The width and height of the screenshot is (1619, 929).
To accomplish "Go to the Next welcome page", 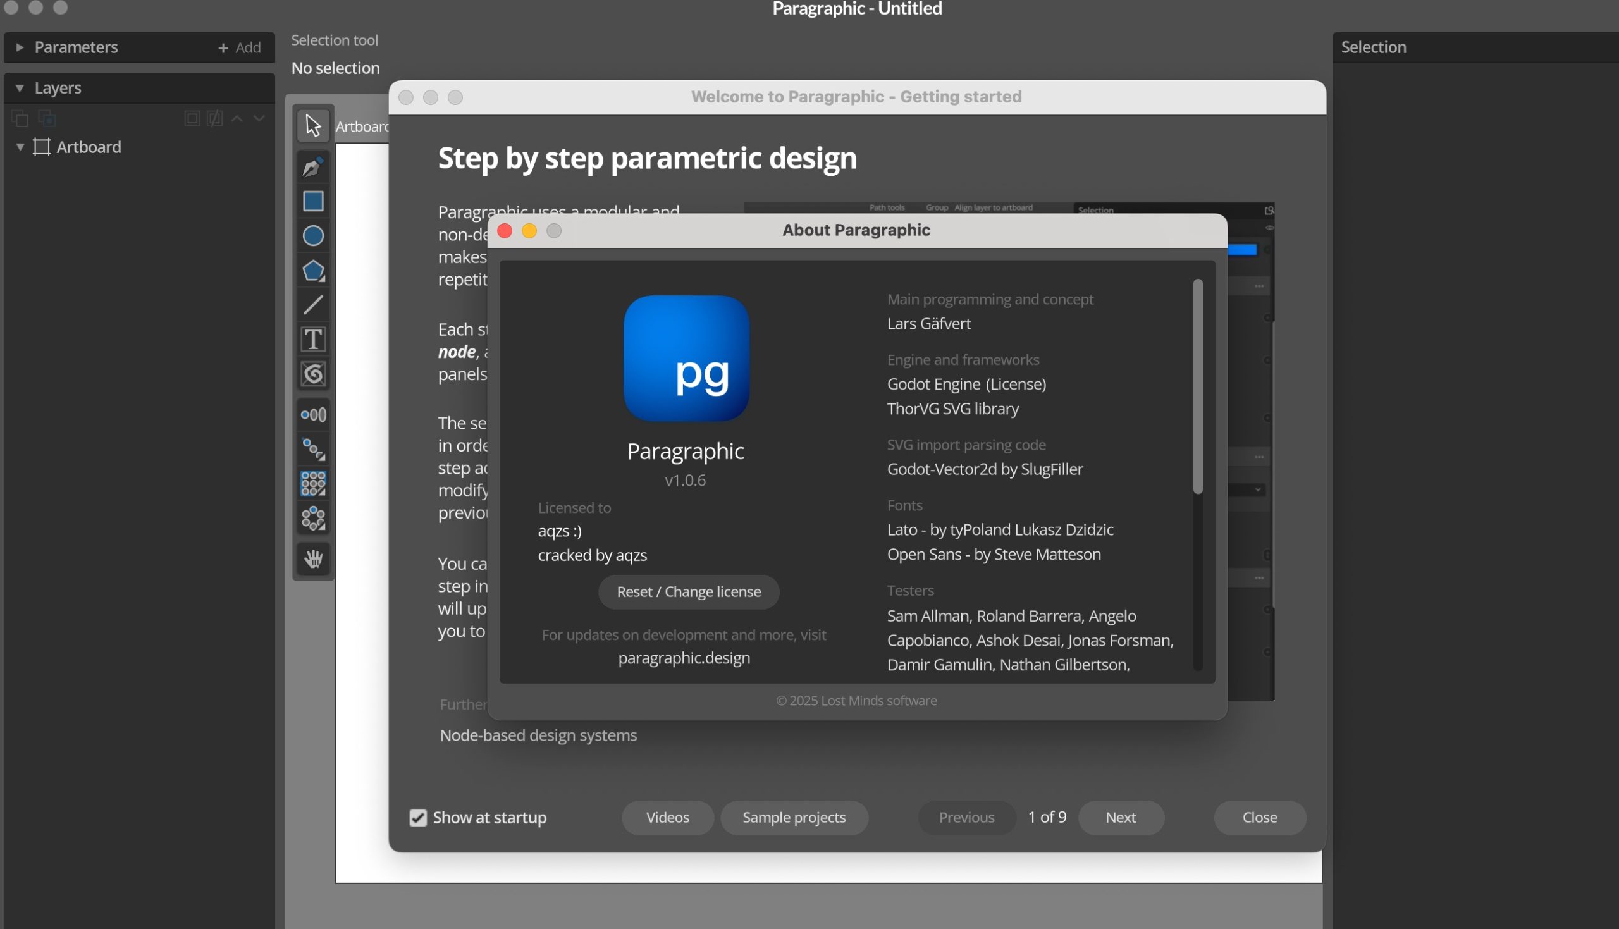I will pos(1121,817).
